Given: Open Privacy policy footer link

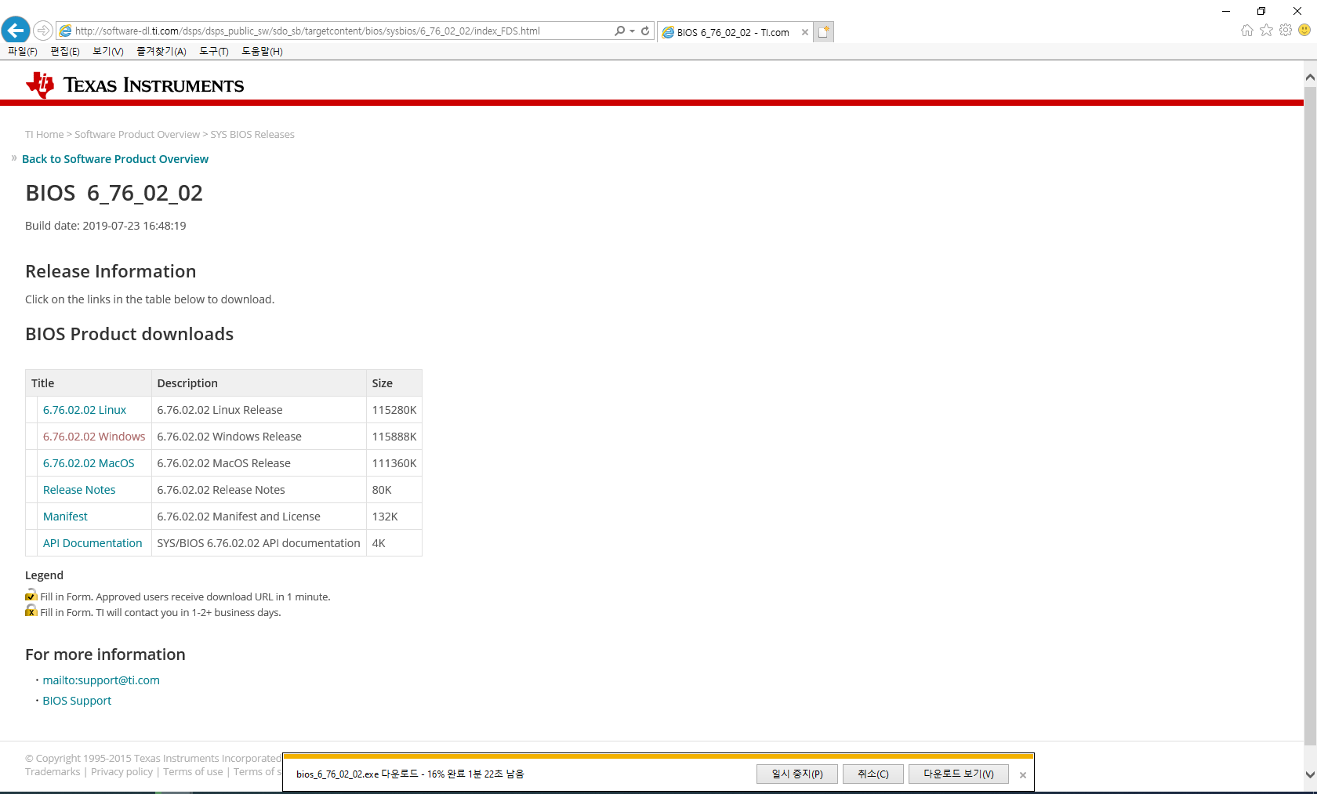Looking at the screenshot, I should pos(122,772).
